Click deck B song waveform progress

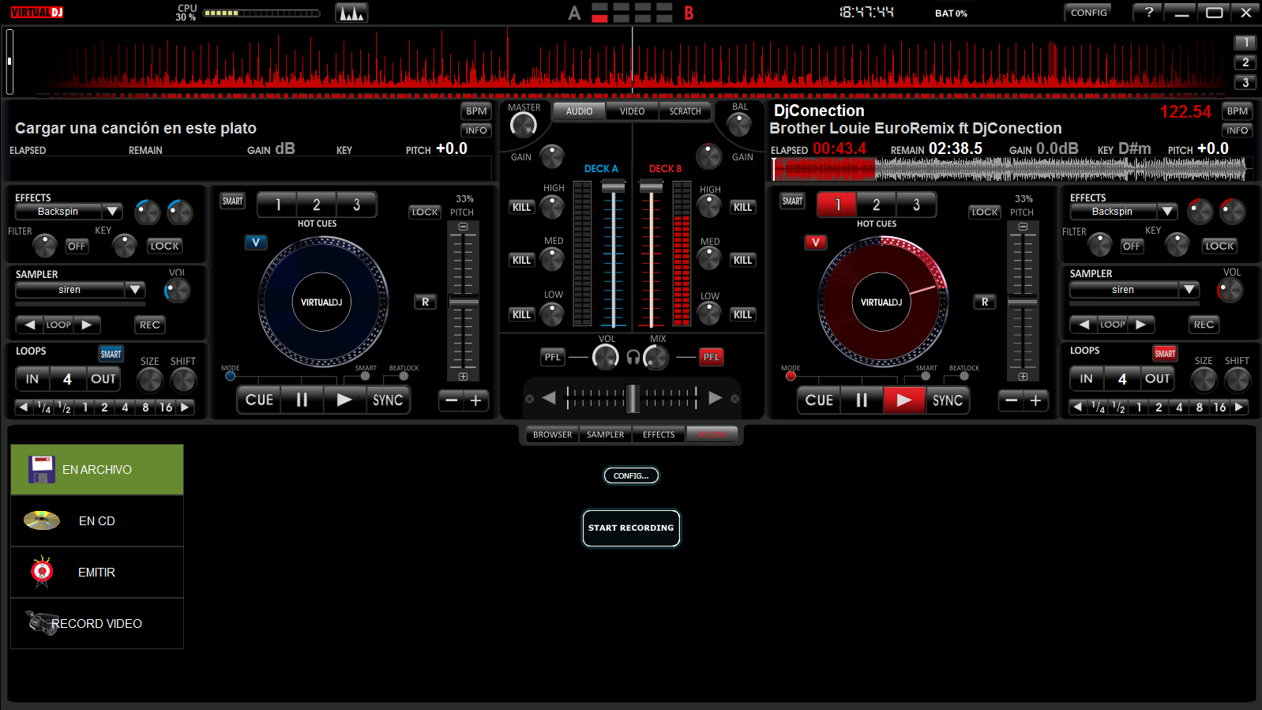point(1011,169)
